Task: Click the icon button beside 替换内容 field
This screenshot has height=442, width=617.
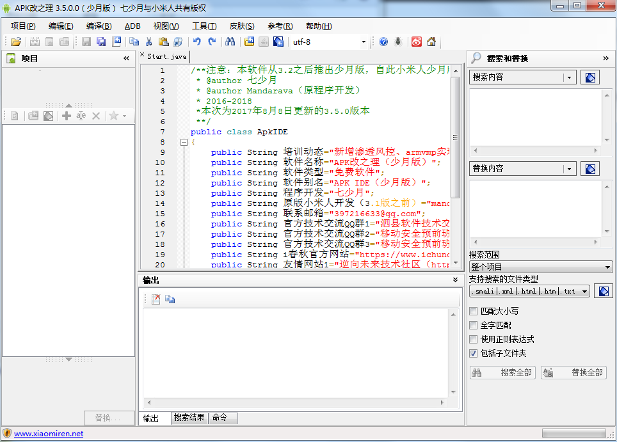Action: coord(590,169)
